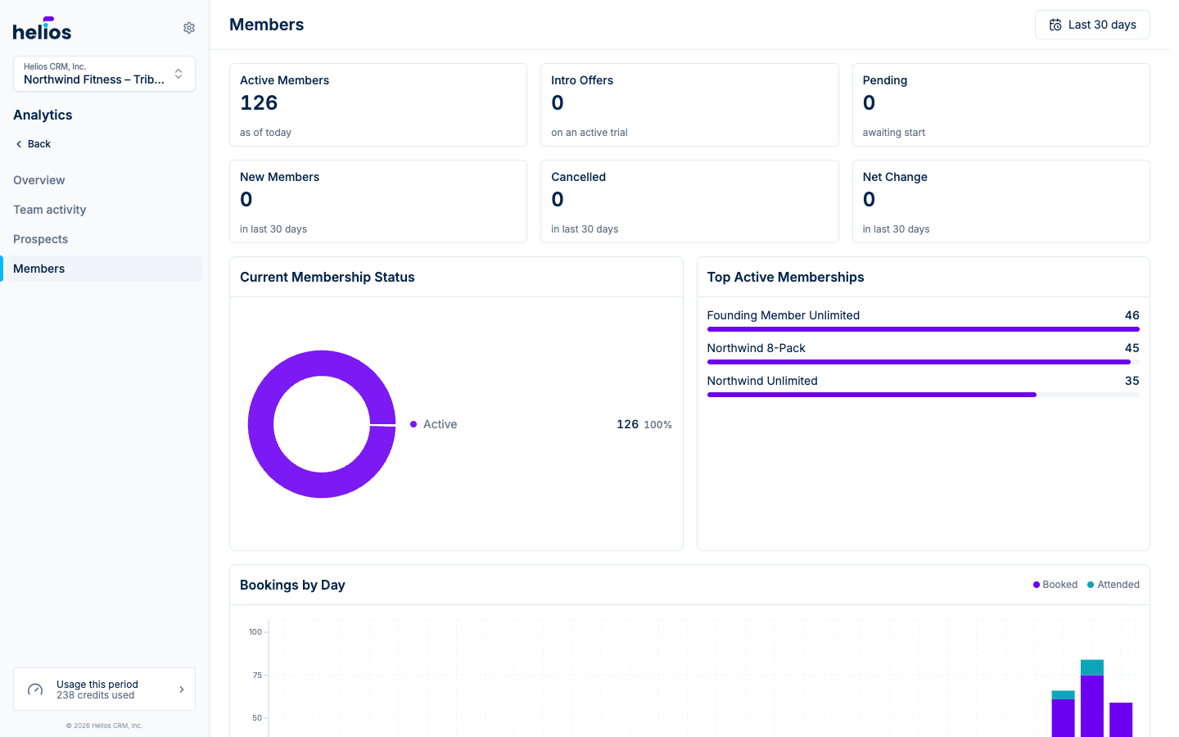Toggle the Attended series in legend
The image size is (1179, 737).
click(1113, 585)
